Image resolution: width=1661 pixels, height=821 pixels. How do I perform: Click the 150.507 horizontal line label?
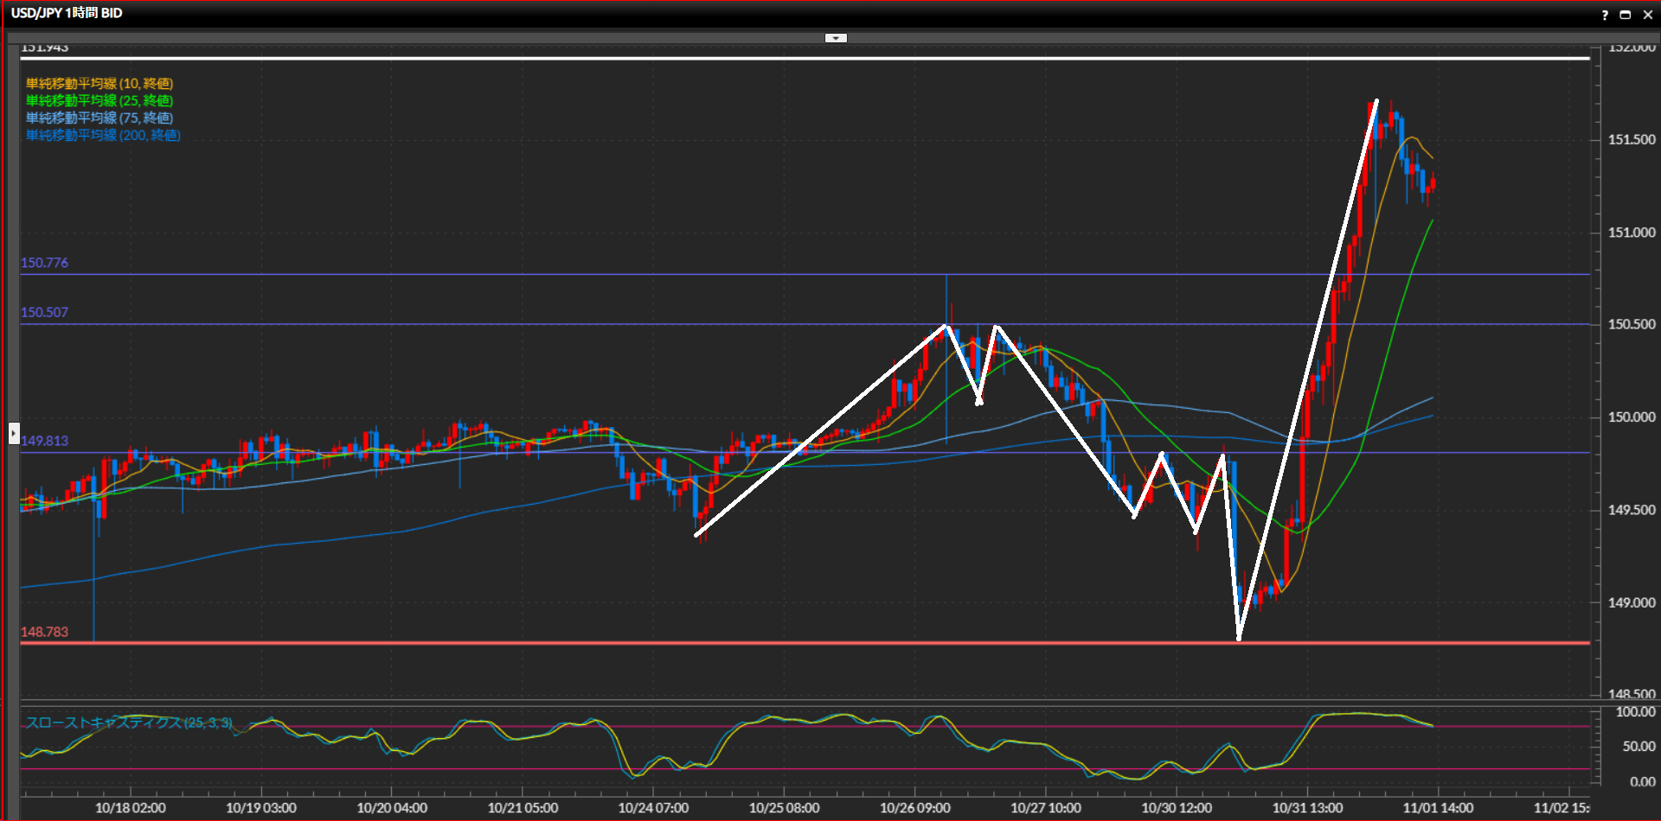click(x=45, y=313)
